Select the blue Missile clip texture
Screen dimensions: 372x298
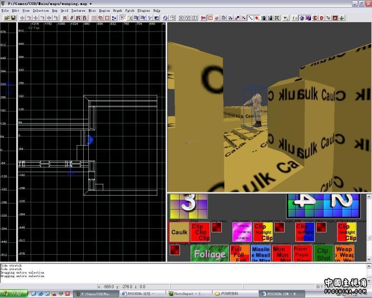click(x=261, y=253)
